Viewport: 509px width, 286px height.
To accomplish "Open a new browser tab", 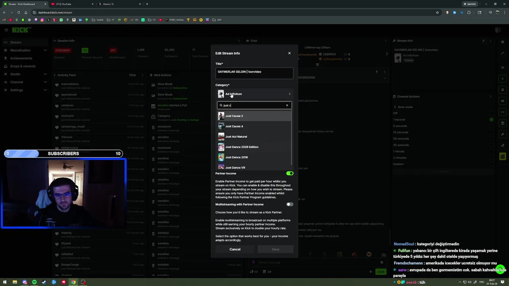I will [147, 4].
